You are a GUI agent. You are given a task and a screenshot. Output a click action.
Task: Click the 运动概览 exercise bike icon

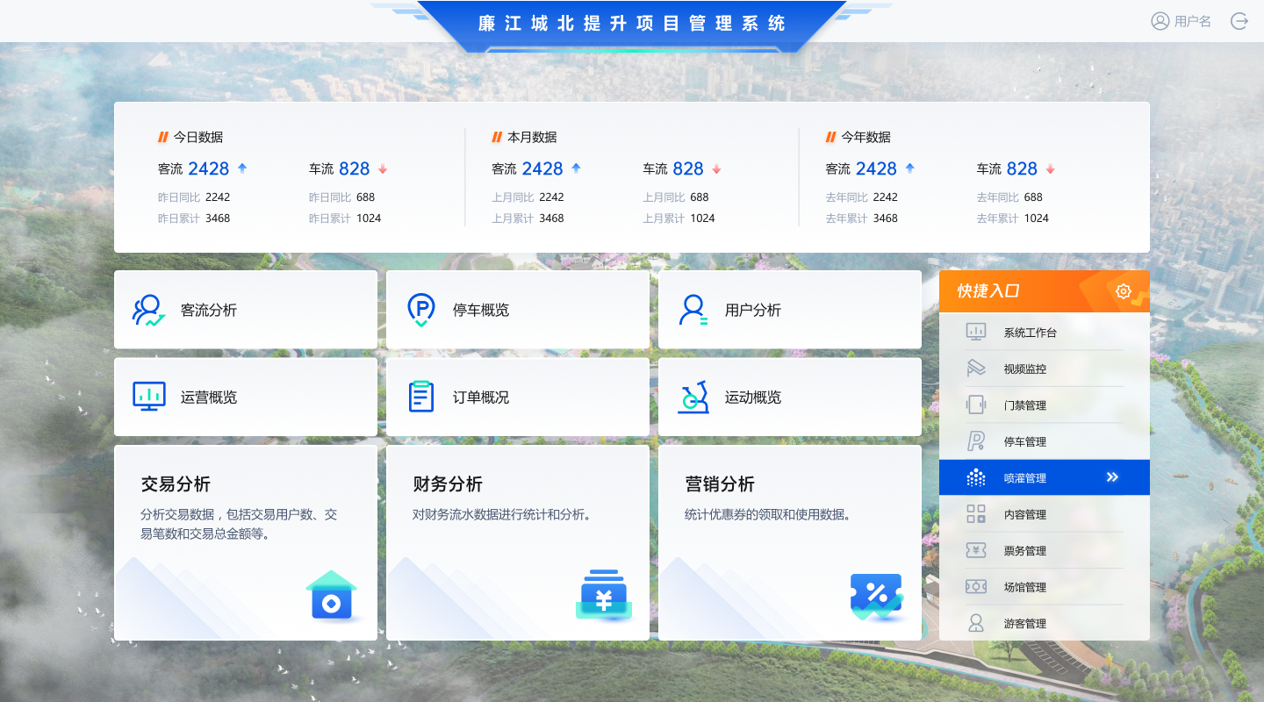[693, 397]
